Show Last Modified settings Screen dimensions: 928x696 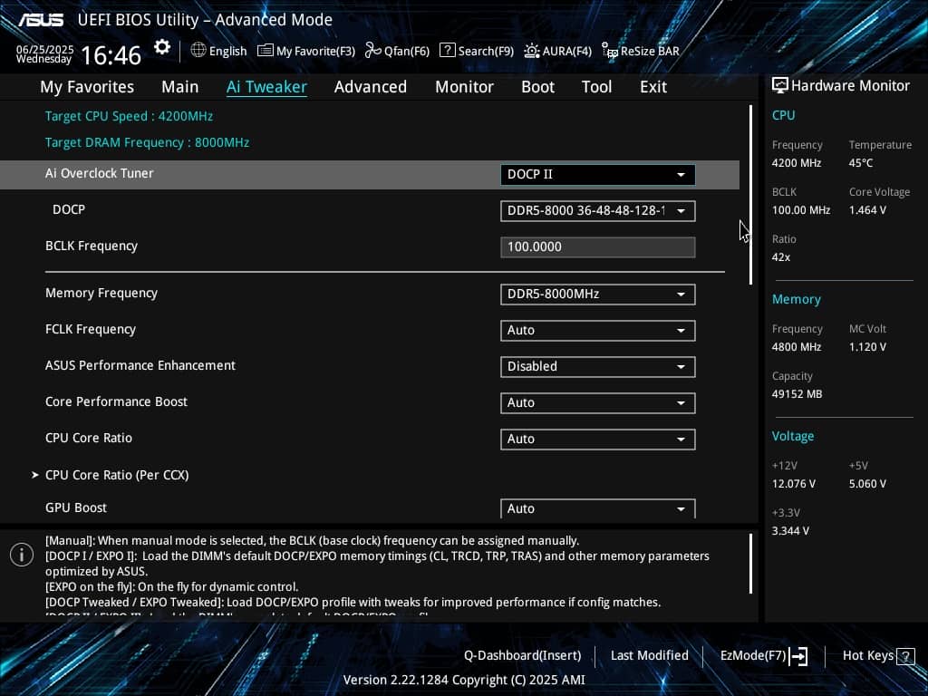[x=649, y=655]
